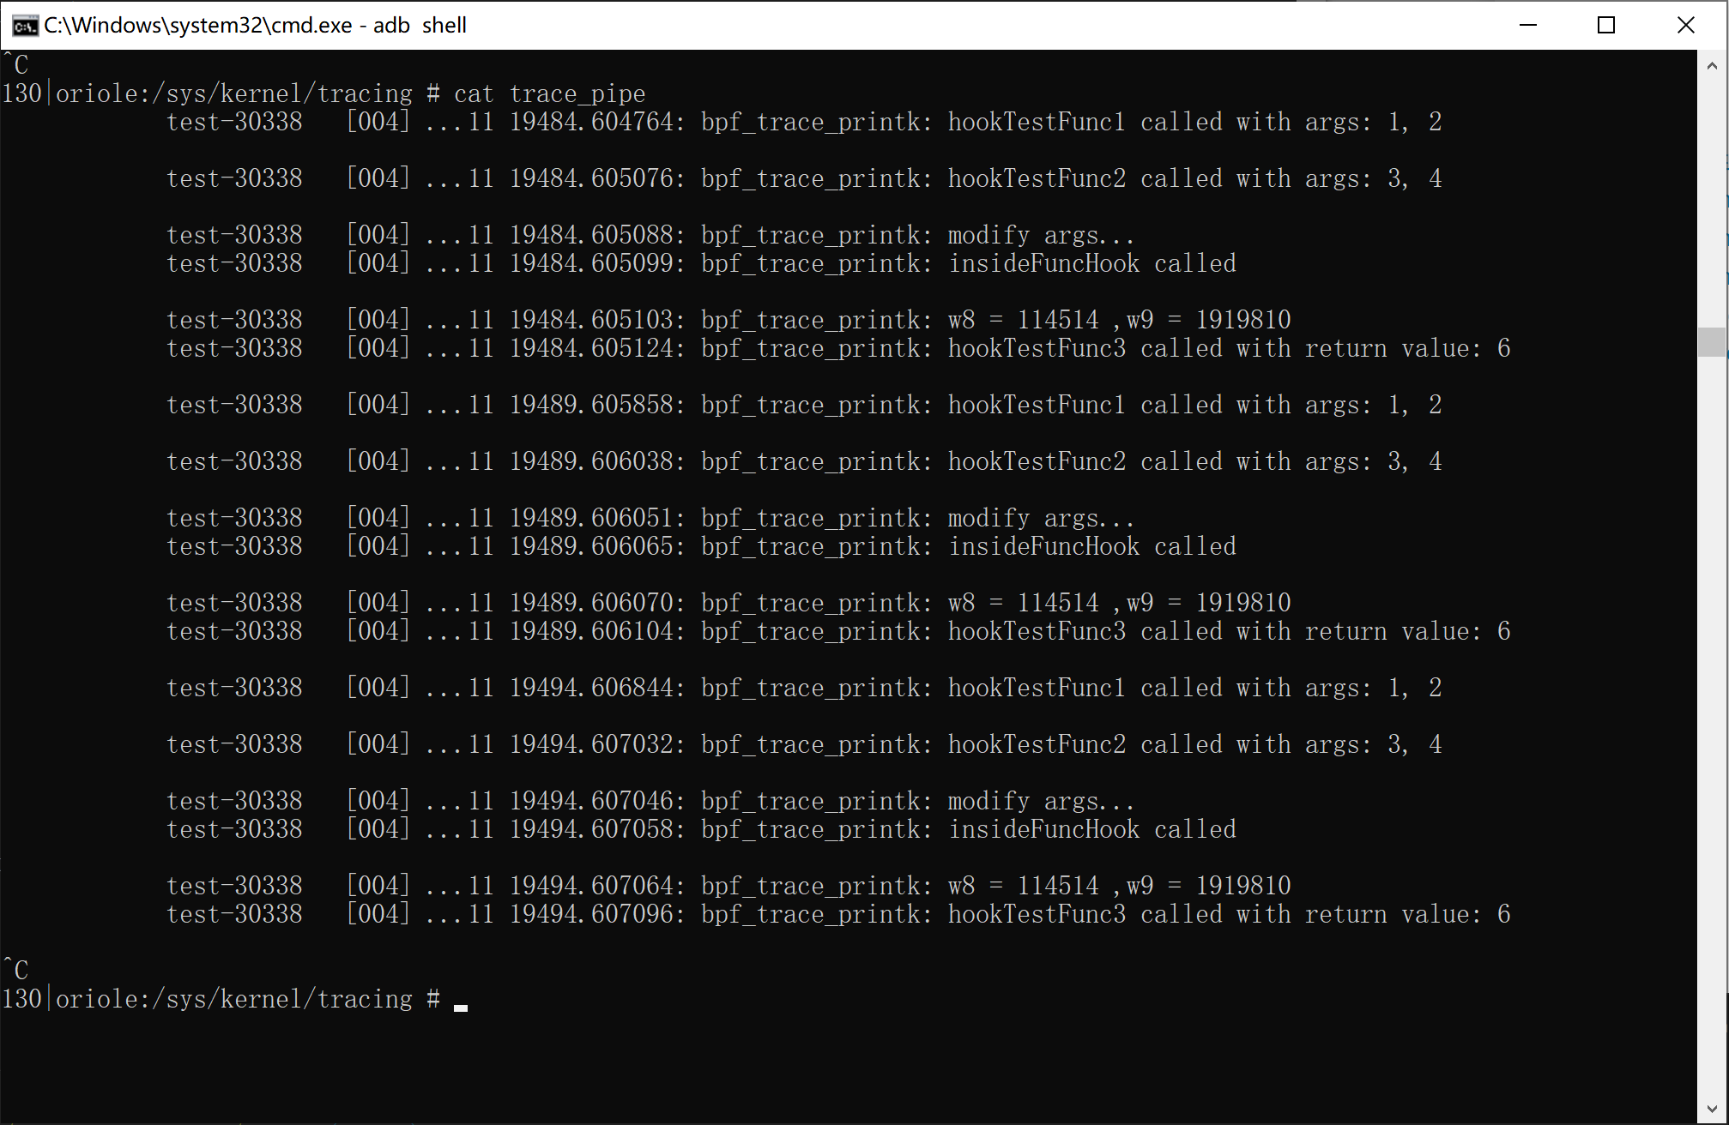
Task: Click the 'modify args...' line at 19484.605088
Action: 650,235
